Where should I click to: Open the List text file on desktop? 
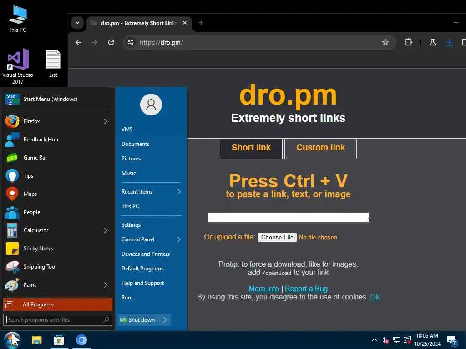pyautogui.click(x=53, y=64)
